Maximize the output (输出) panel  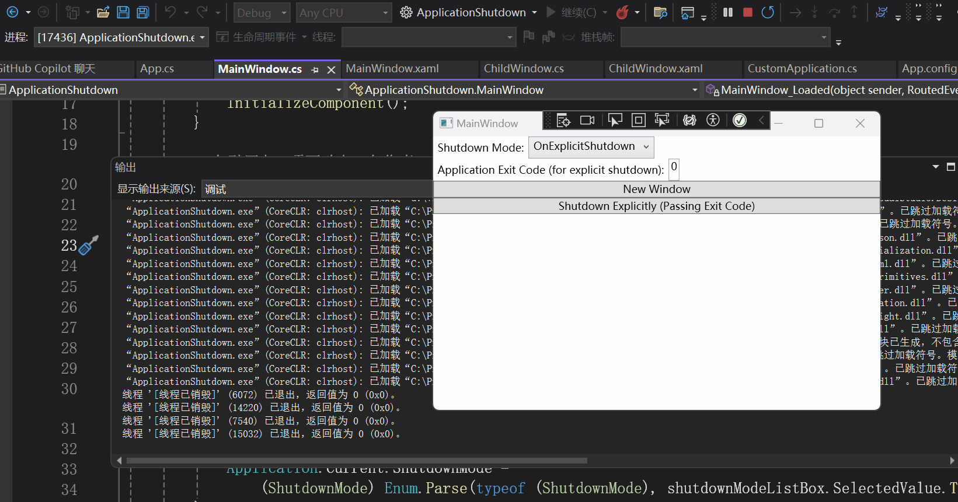tap(950, 167)
